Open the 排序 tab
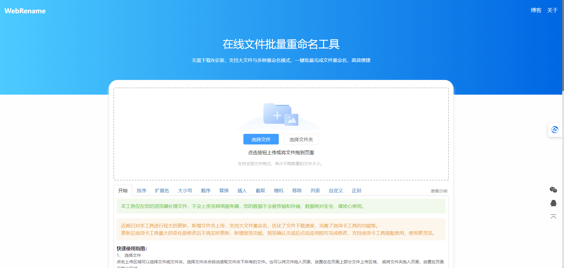Image resolution: width=564 pixels, height=268 pixels. 142,190
